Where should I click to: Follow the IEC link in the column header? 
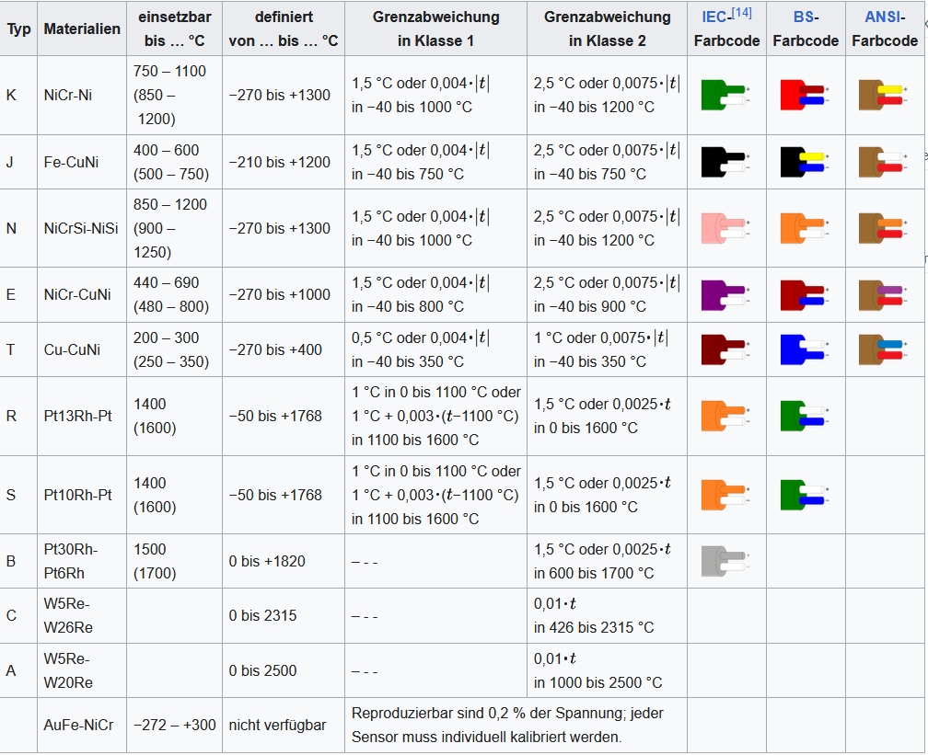(x=713, y=17)
